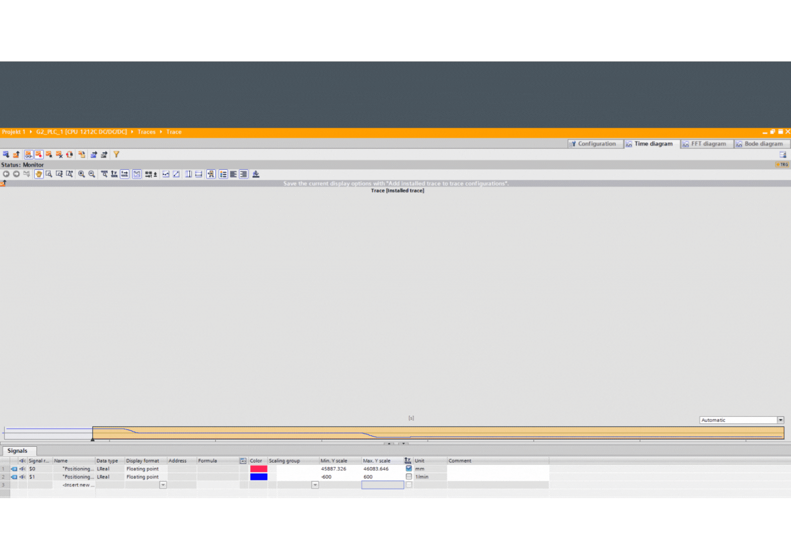Click the redo zoom right arrow icon
The width and height of the screenshot is (791, 559).
tap(16, 174)
